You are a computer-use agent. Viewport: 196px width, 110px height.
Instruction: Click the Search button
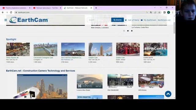click(118, 20)
